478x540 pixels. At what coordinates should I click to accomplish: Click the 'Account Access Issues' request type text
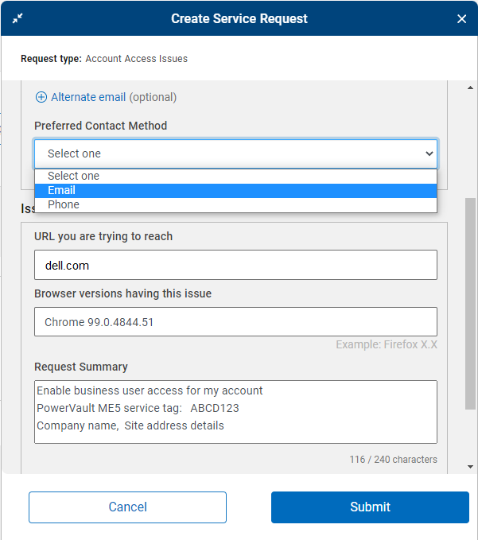tap(137, 59)
